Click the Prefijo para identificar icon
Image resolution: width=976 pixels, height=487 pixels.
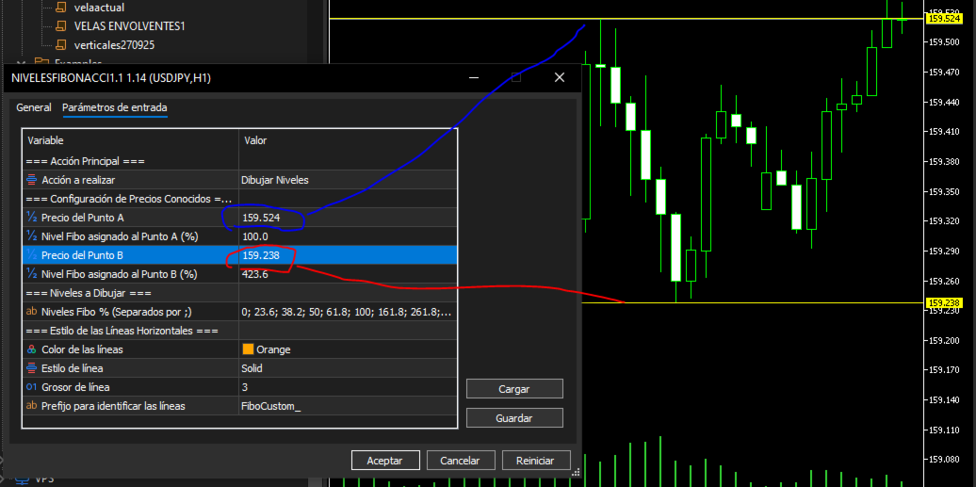pyautogui.click(x=32, y=406)
